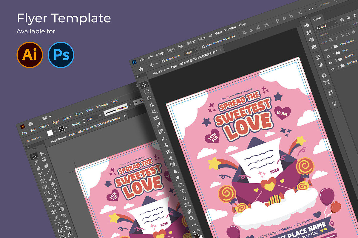Open Photoshop Layer menu
This screenshot has width=358, height=238.
(171, 49)
